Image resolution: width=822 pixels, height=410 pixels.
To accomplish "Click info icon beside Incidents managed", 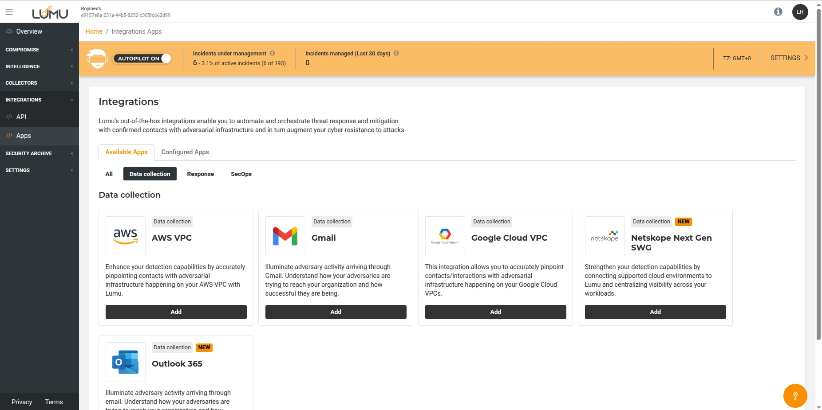I will [x=396, y=53].
